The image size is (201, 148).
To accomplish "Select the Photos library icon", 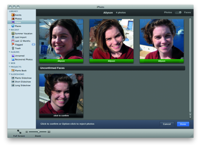I will pos(13,19).
